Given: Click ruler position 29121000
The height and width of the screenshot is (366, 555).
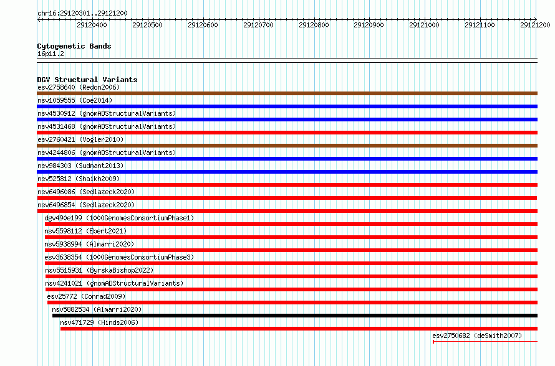Looking at the screenshot, I should pos(424,25).
